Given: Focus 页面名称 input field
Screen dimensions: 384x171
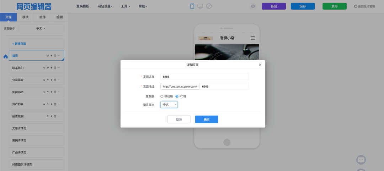Looking at the screenshot, I should [204, 77].
